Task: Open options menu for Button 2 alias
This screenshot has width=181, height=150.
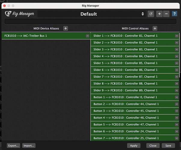Action: pos(176,104)
